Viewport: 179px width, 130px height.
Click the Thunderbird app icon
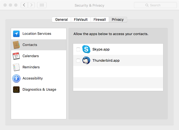86,60
